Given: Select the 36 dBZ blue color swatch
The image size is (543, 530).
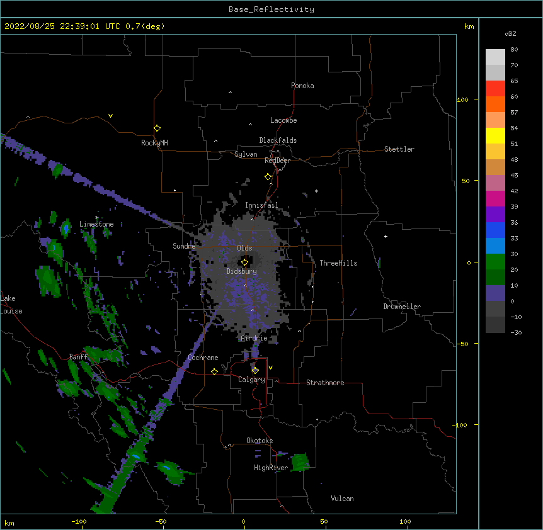Looking at the screenshot, I should [495, 230].
